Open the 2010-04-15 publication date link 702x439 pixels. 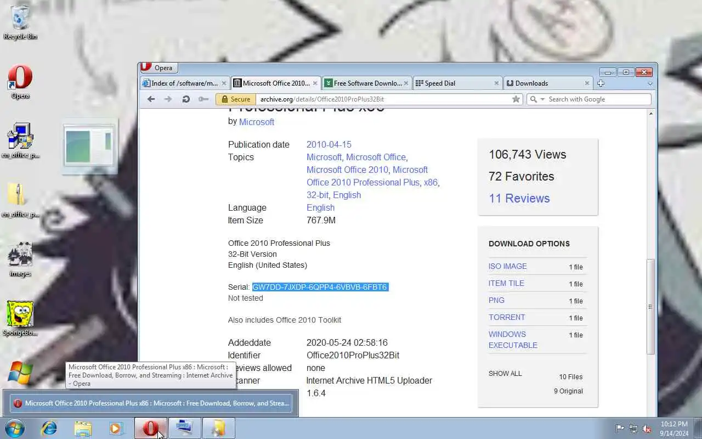coord(329,144)
